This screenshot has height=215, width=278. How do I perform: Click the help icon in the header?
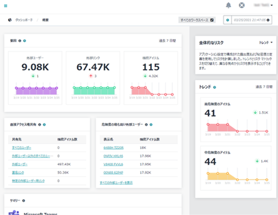click(x=242, y=5)
